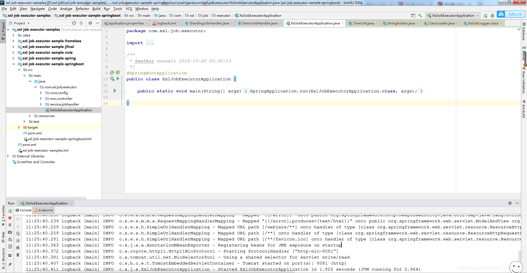Rerun application from top toolbar
The height and width of the screenshot is (273, 527).
485,16
